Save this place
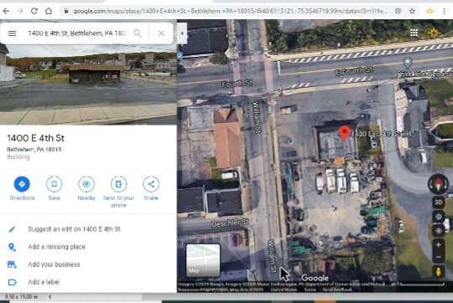 tap(54, 188)
